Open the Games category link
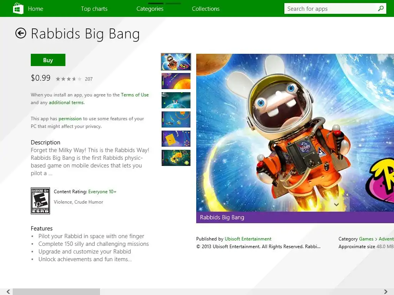The height and width of the screenshot is (295, 394). click(x=366, y=239)
